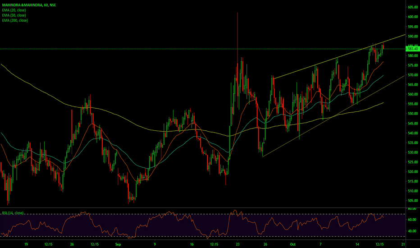420x248 pixels.
Task: Click the 12:15 label just before Sep
Action: [95, 244]
